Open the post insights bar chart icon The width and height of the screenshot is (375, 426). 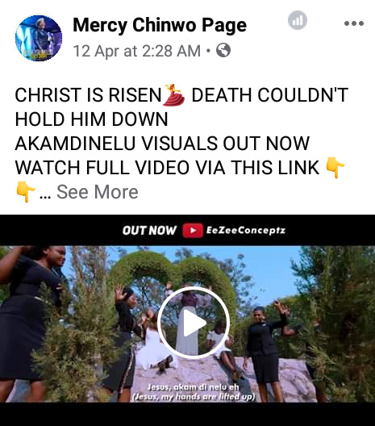pyautogui.click(x=298, y=20)
